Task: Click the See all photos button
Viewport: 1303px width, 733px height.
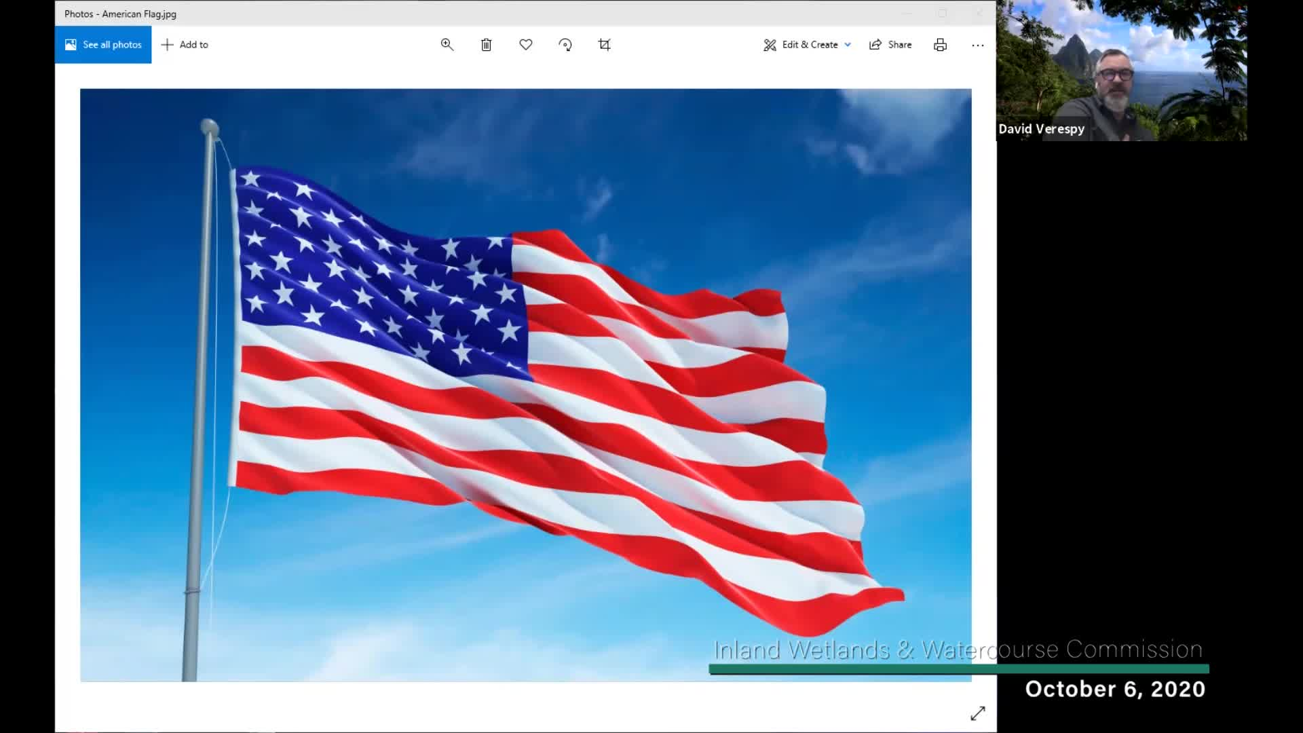Action: pyautogui.click(x=103, y=45)
